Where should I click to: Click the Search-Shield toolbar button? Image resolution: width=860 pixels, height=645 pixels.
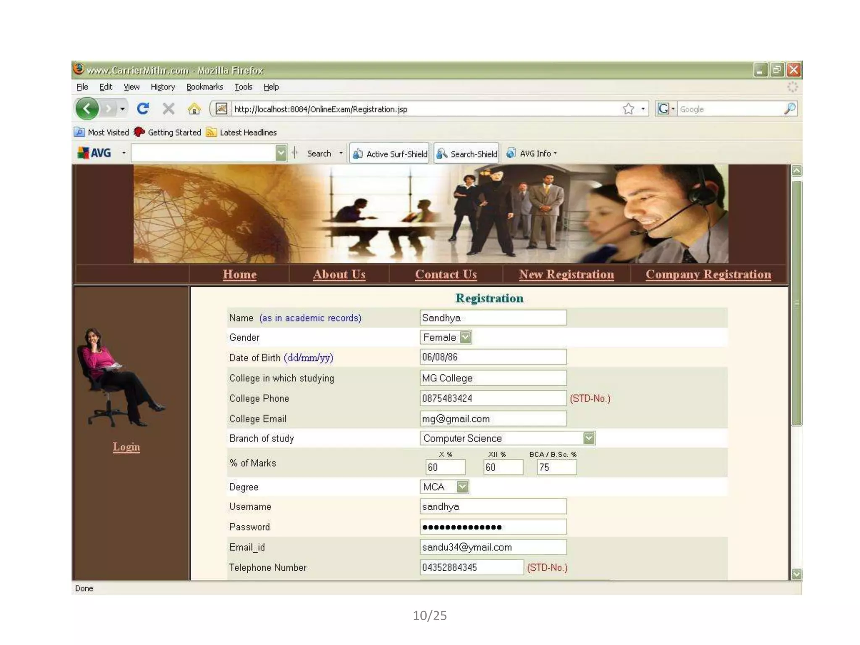(467, 154)
